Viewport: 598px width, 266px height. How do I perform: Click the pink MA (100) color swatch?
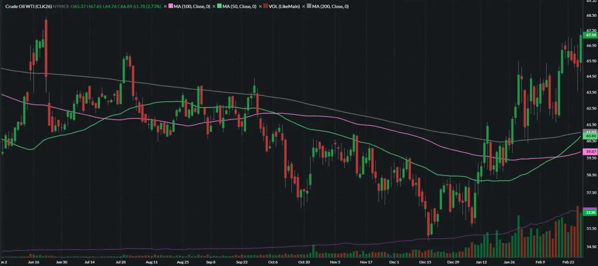[170, 6]
